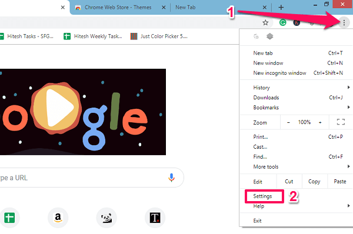This screenshot has height=234, width=353.
Task: Select Print... from the menu
Action: pyautogui.click(x=296, y=137)
